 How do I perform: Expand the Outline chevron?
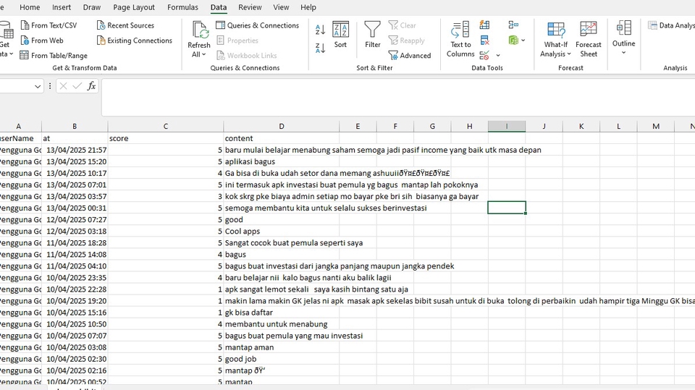coord(623,53)
